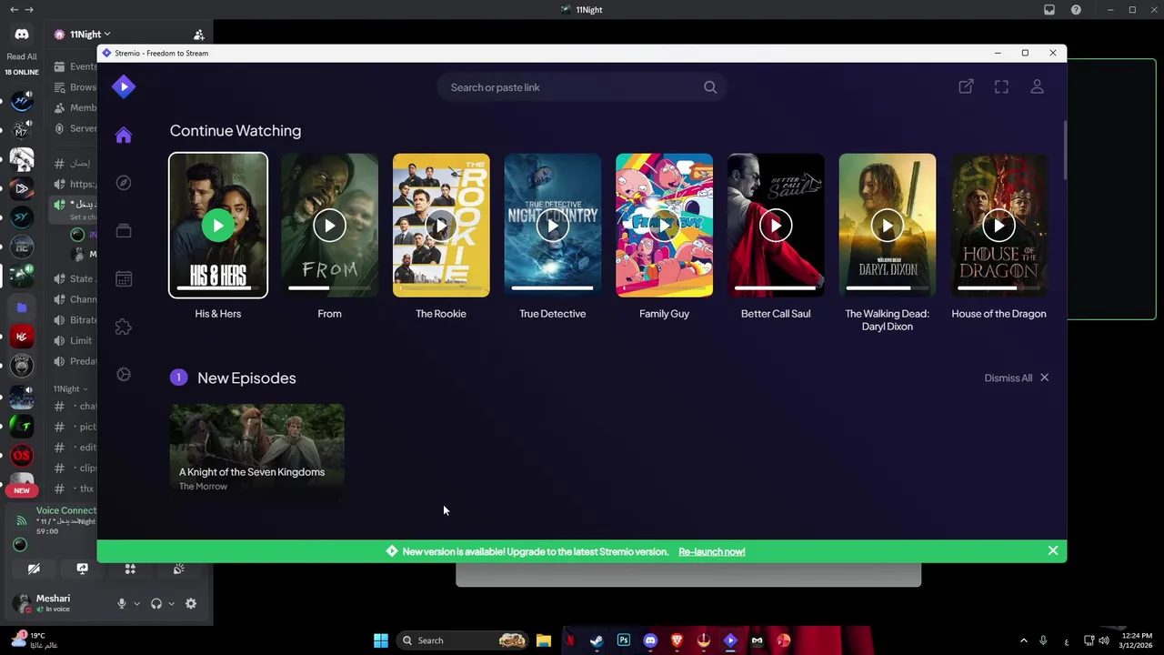This screenshot has width=1164, height=655.
Task: Click Read All in Discord server list
Action: pos(22,56)
